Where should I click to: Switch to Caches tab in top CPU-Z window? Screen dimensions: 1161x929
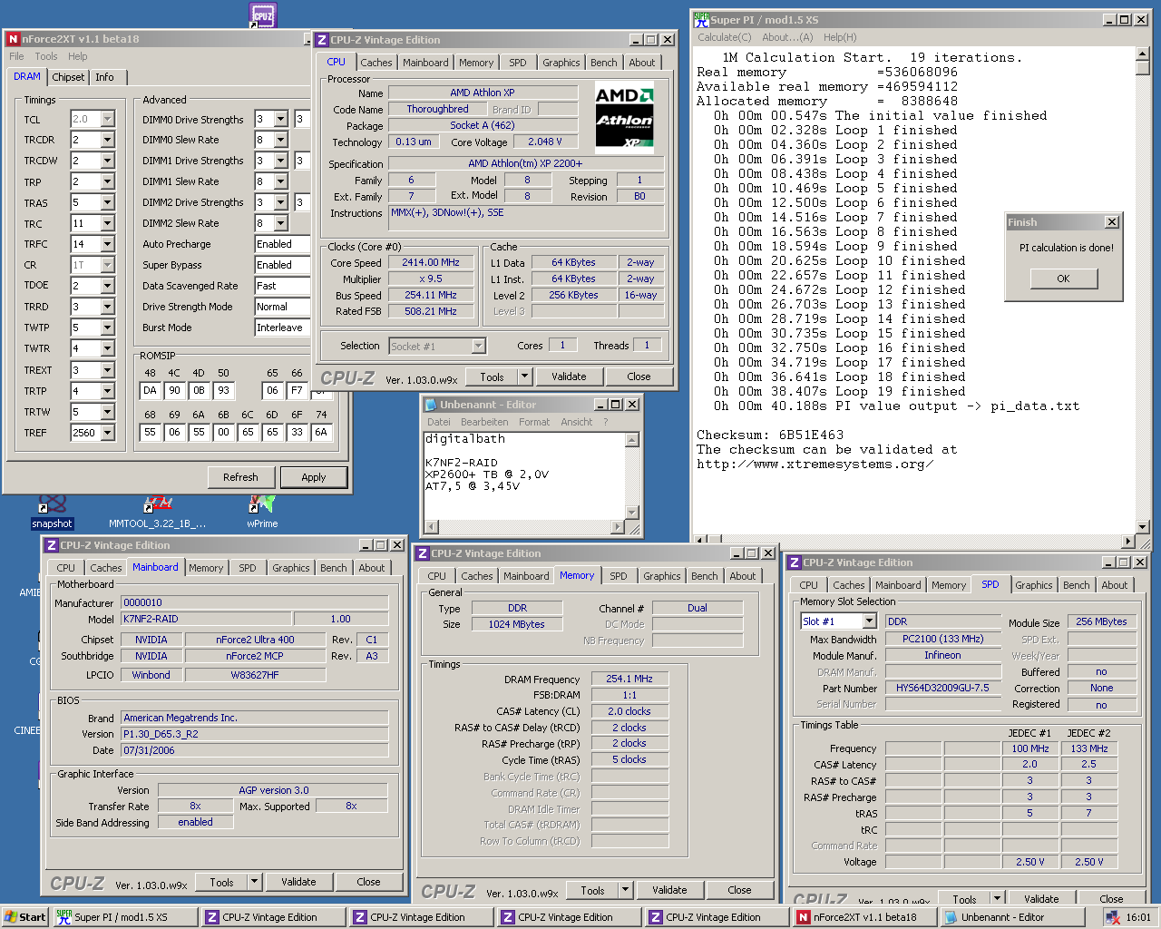click(x=376, y=63)
